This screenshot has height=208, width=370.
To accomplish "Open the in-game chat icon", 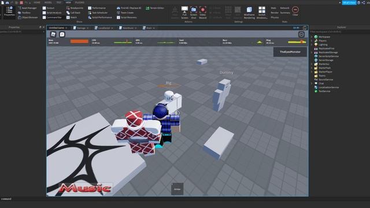I will pos(62,35).
